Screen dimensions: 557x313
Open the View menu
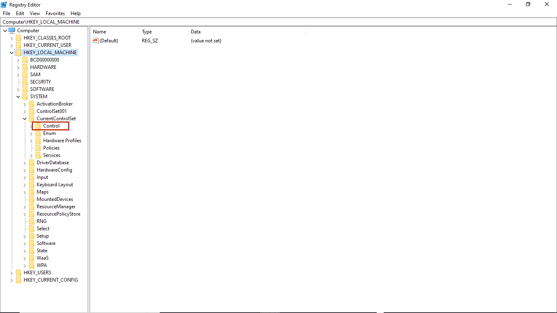point(35,13)
